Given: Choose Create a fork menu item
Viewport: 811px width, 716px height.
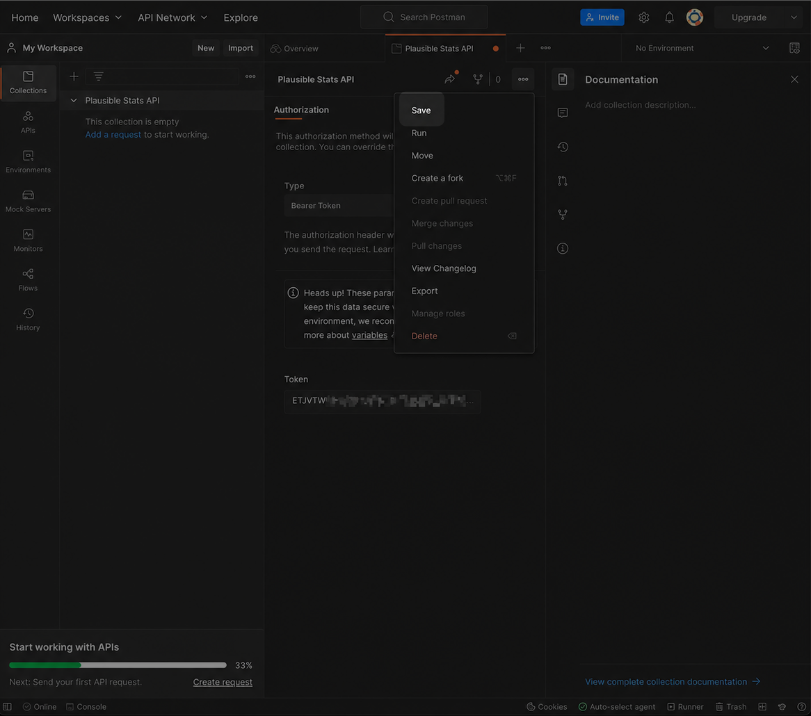Looking at the screenshot, I should [464, 179].
